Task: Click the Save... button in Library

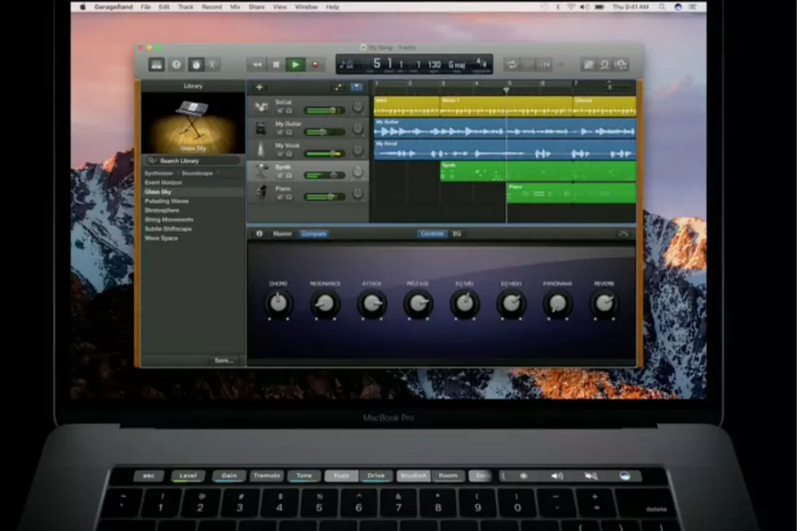Action: [224, 360]
